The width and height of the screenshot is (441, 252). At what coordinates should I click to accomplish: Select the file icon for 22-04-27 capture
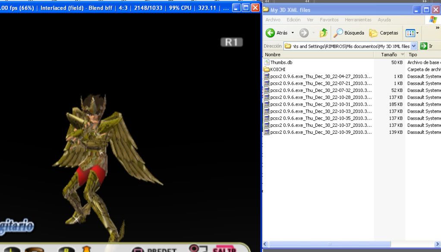(x=267, y=76)
